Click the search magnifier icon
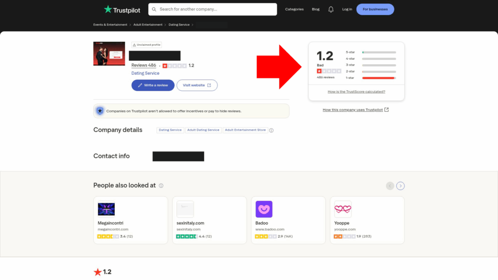Image resolution: width=498 pixels, height=280 pixels. 154,9
